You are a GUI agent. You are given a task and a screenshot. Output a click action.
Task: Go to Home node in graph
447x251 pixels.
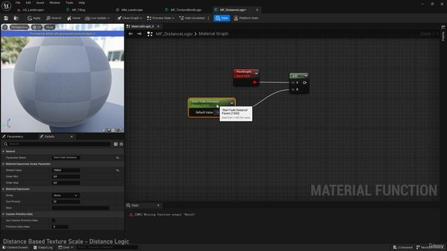[x=74, y=18]
